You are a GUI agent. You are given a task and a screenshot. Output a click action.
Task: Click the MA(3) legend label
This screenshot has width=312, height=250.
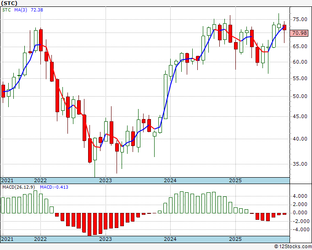(21, 10)
